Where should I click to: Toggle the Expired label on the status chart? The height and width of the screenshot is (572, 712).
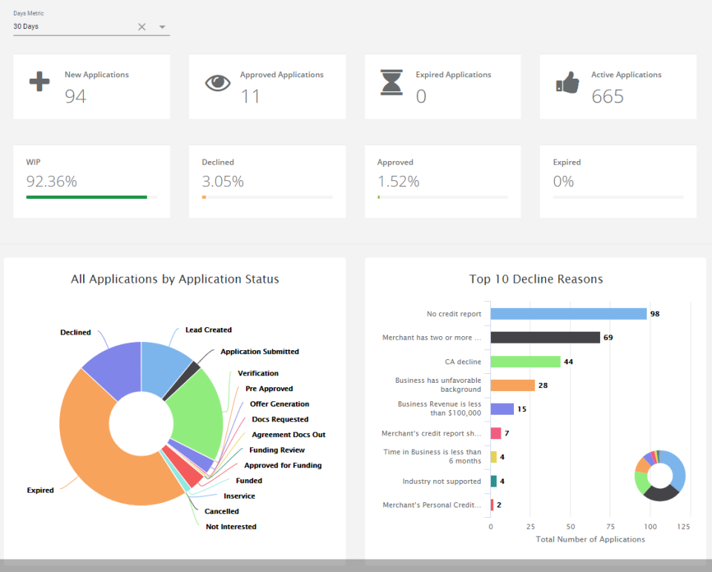(41, 490)
